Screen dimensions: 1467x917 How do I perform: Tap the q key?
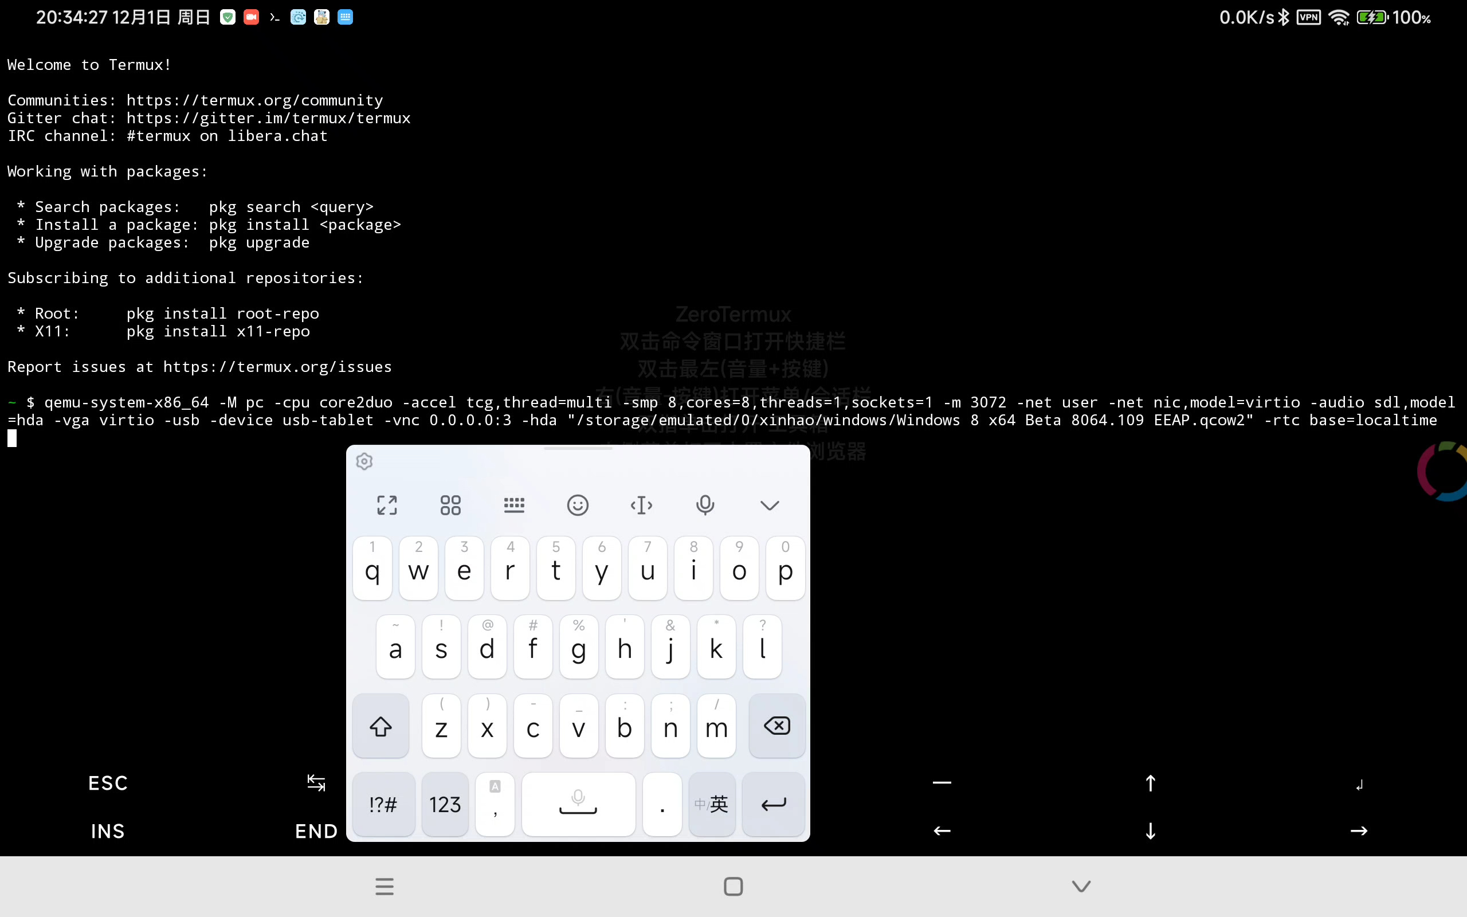(372, 569)
